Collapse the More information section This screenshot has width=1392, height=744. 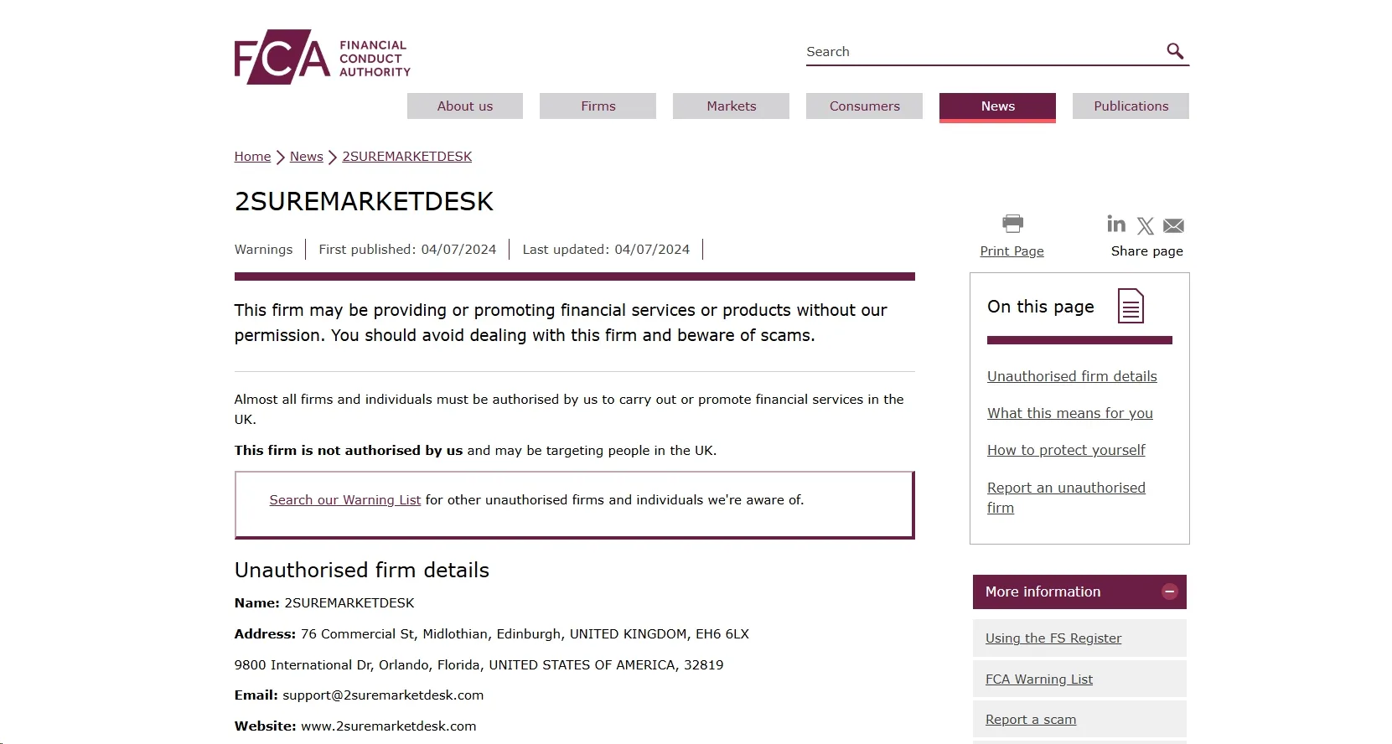coord(1170,592)
